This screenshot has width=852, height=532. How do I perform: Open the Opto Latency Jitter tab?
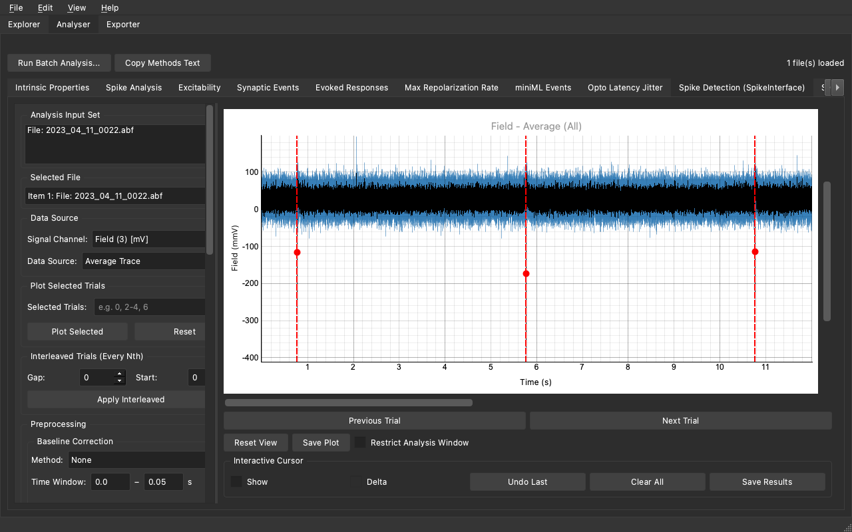625,88
